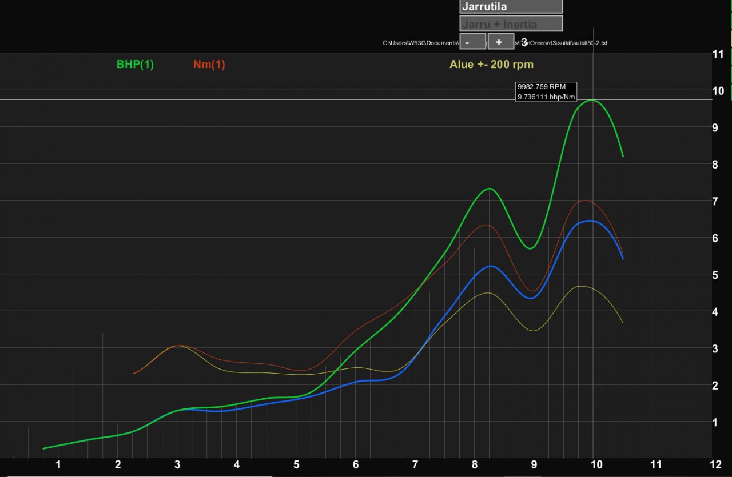
Task: Toggle the BHP(1) legend label
Action: click(x=135, y=65)
